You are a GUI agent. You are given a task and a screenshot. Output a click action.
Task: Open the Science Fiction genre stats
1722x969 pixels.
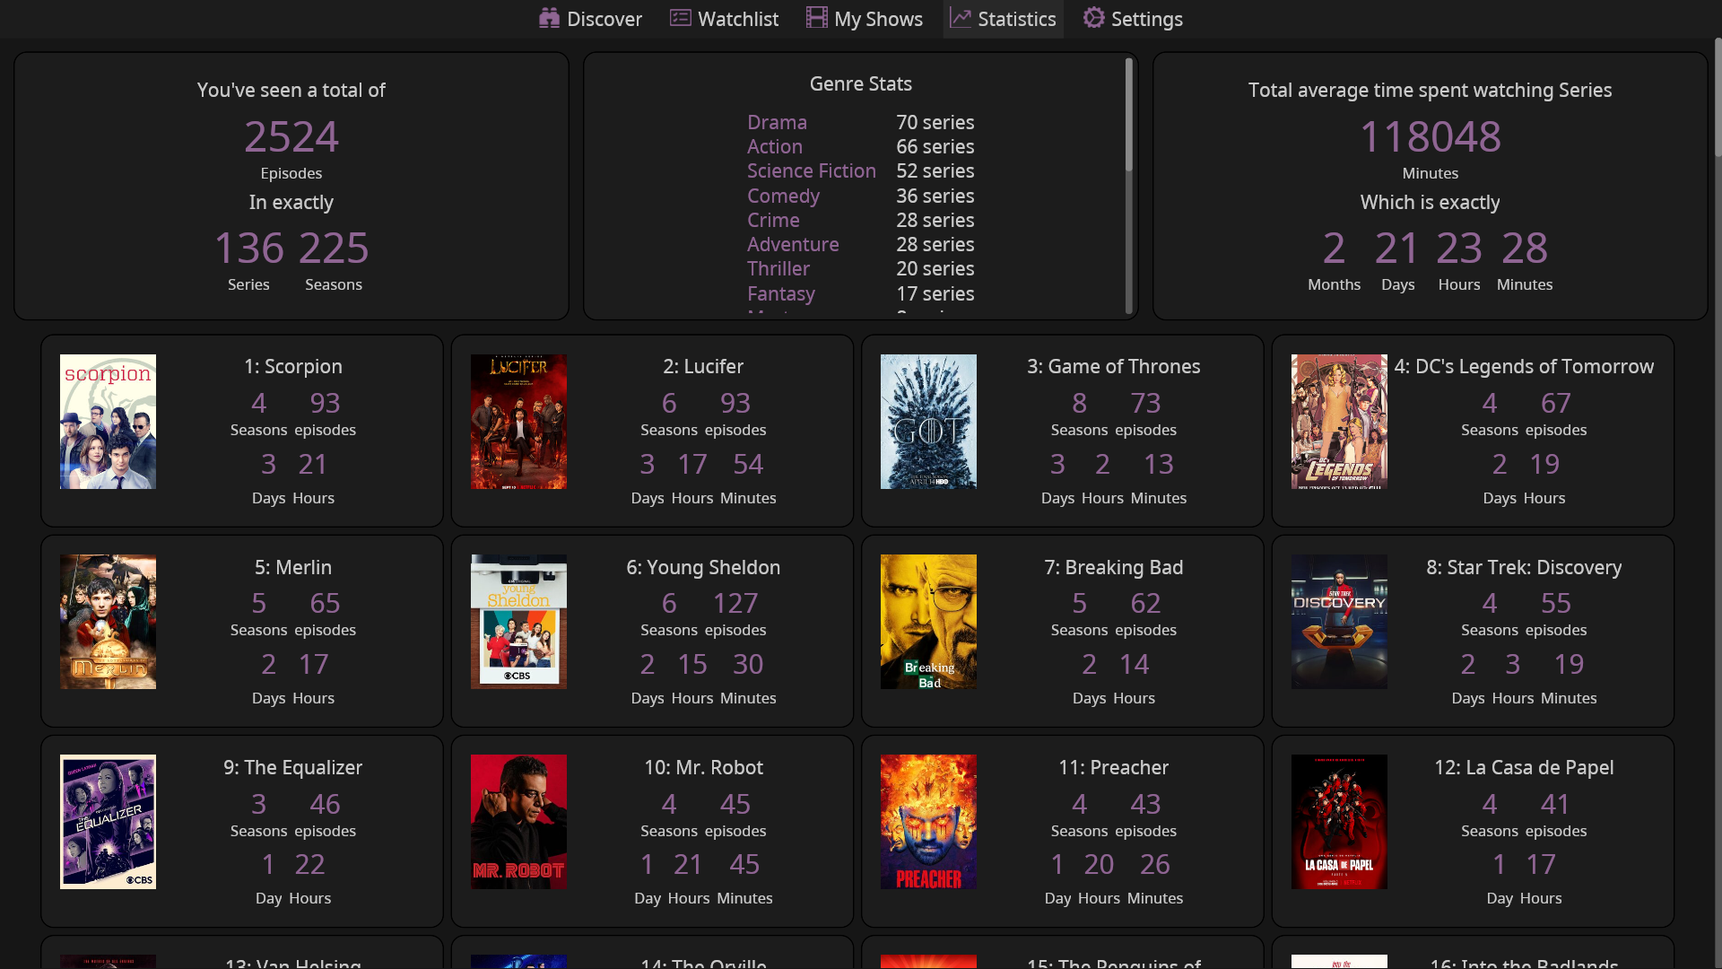(x=811, y=170)
